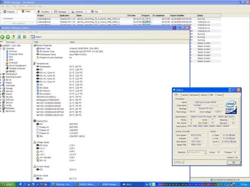
Task: Select the BOINC task at 9.179 % progress
Action: point(129,19)
